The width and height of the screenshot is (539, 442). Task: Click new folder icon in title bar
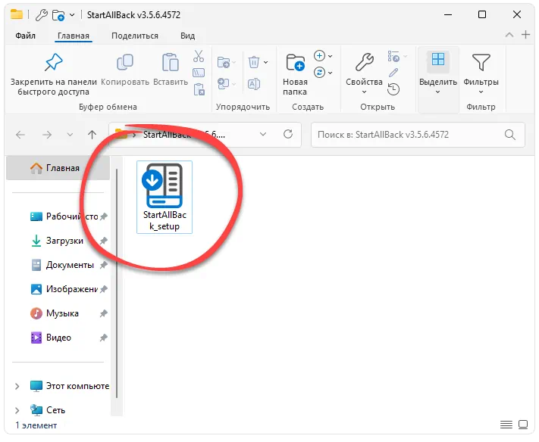(x=58, y=15)
